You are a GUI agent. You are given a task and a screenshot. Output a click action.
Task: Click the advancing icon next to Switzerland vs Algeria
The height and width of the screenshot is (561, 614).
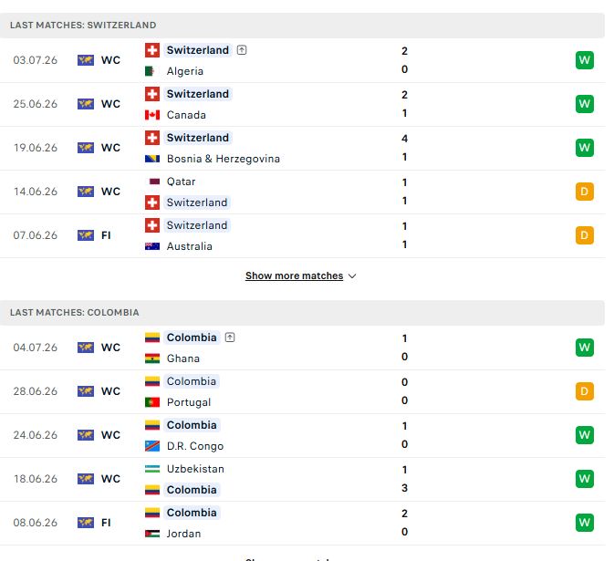242,50
